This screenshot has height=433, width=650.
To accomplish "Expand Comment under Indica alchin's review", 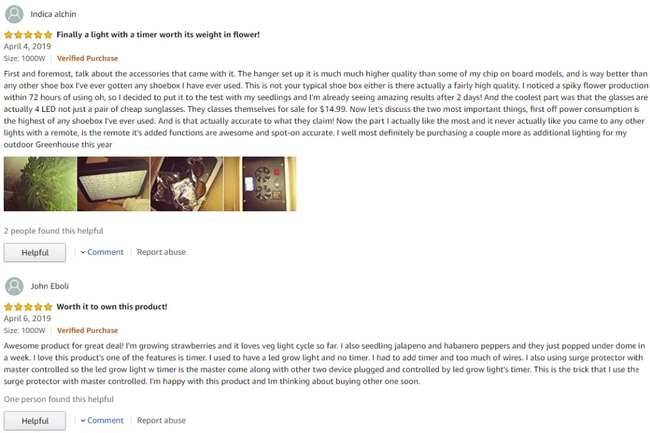I will [x=105, y=252].
